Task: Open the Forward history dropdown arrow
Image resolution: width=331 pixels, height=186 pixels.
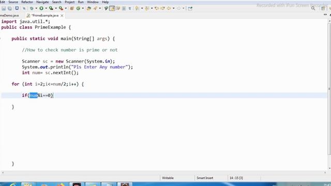Action: click(x=183, y=8)
